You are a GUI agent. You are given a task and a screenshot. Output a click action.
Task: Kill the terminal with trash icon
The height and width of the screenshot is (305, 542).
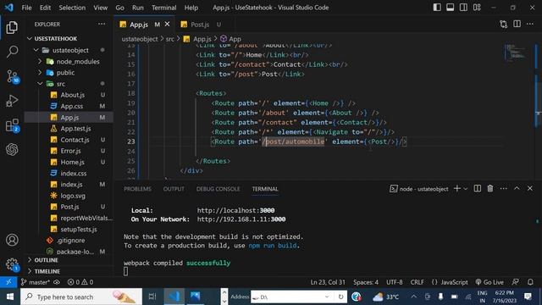[x=490, y=188]
